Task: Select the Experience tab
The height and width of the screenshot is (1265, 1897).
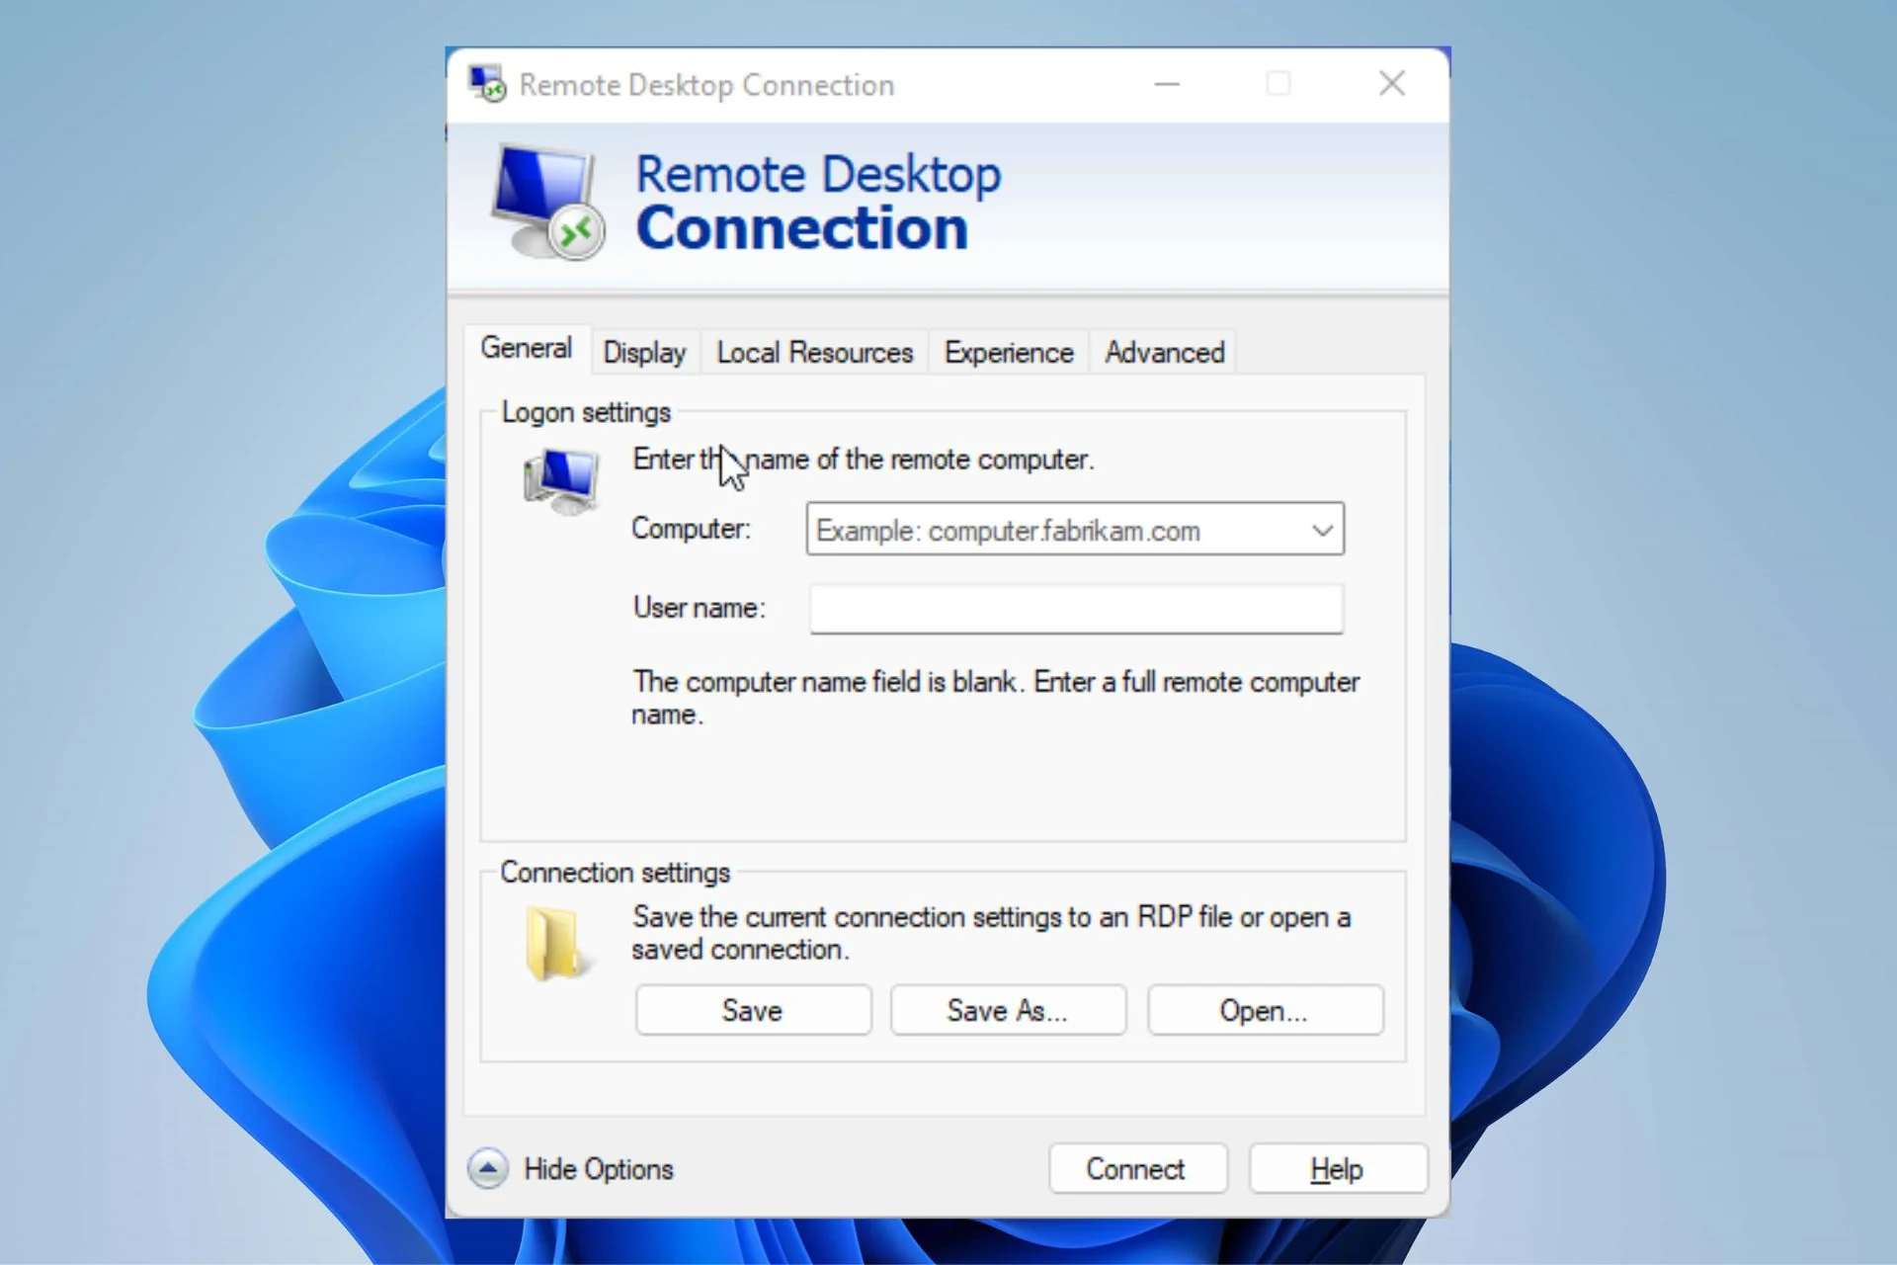Action: (x=1007, y=352)
